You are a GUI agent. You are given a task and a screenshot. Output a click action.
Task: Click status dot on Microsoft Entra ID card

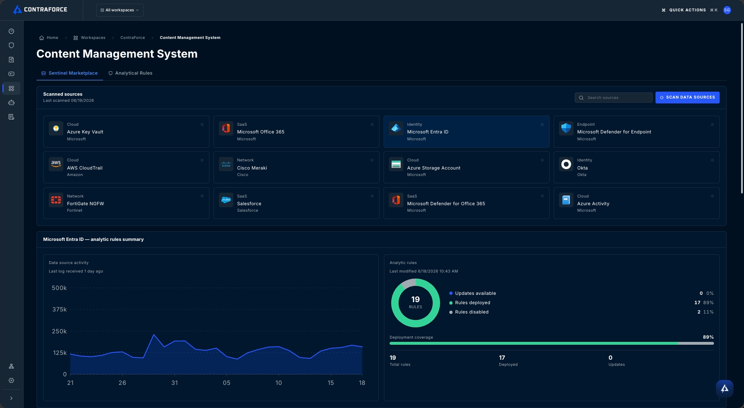pos(542,125)
